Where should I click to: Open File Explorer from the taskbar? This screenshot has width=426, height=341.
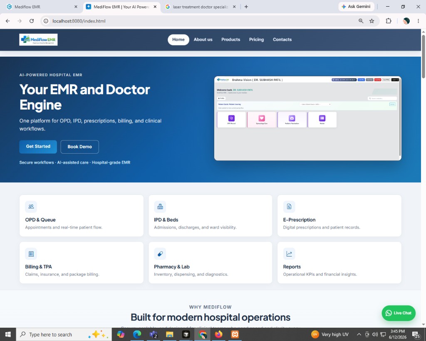[170, 334]
